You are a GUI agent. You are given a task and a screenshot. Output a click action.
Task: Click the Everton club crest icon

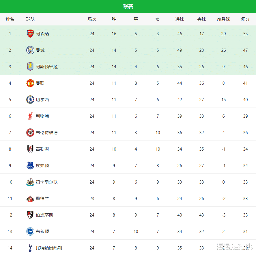30,166
